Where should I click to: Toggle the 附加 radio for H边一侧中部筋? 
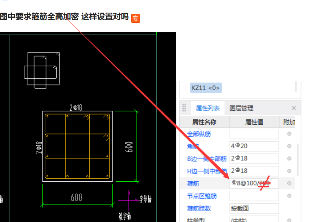coord(289,171)
